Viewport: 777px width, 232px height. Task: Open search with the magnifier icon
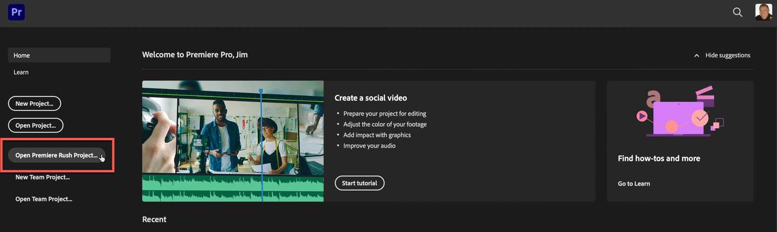tap(737, 12)
